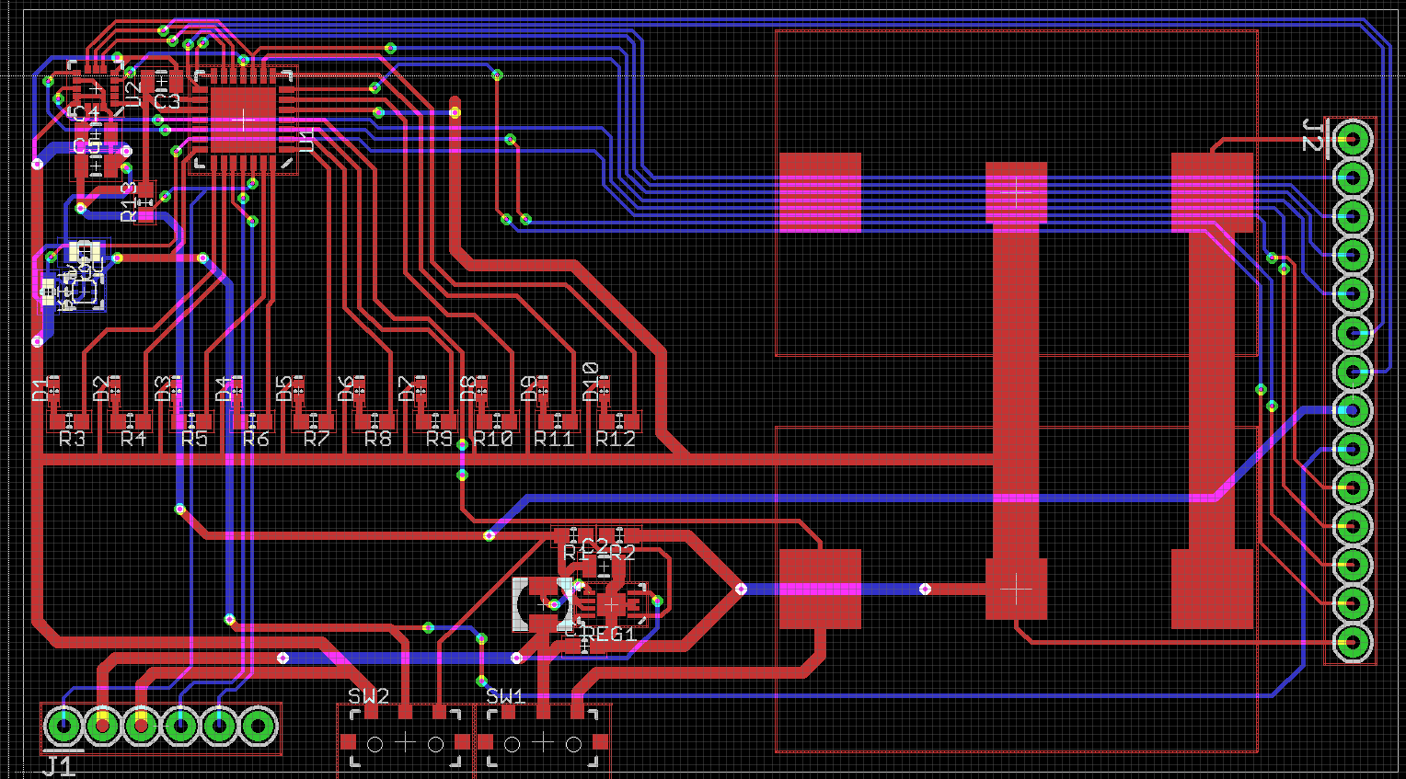Screen dimensions: 1406x779
Task: Click the bottommost pad of J2
Action: pyautogui.click(x=1352, y=642)
